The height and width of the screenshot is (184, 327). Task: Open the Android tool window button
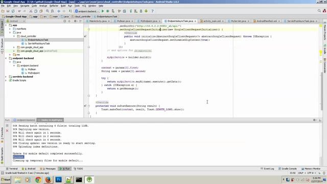click(x=29, y=169)
